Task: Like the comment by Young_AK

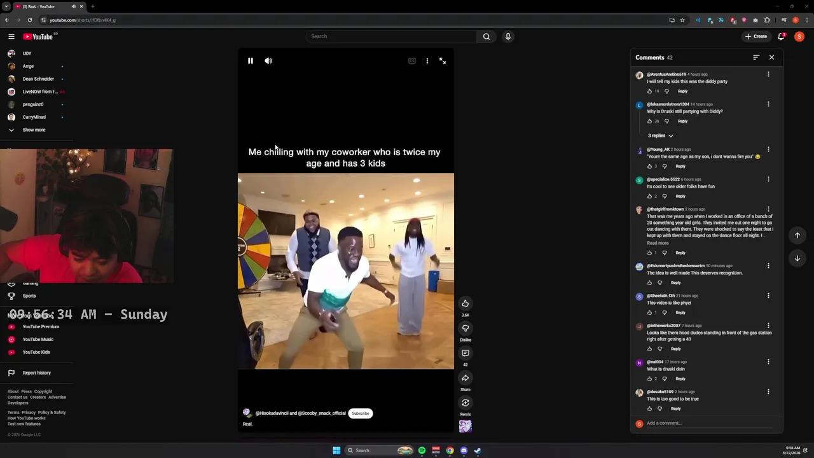Action: tap(650, 166)
